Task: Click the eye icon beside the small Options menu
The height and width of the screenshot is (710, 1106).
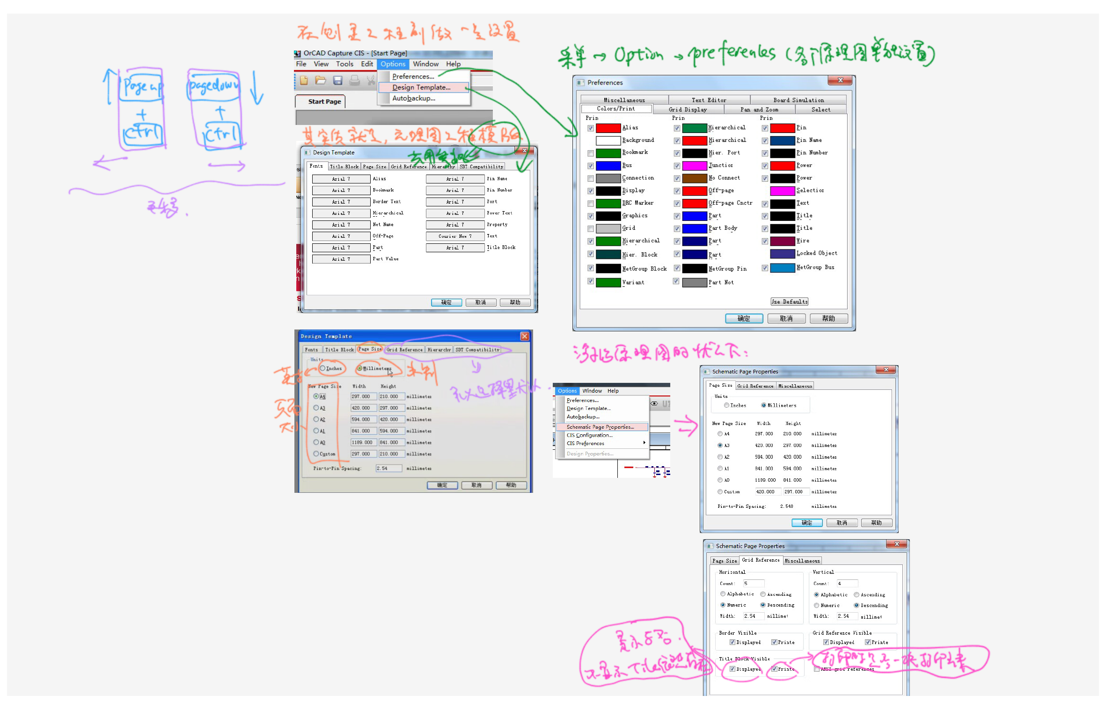Action: (x=654, y=403)
